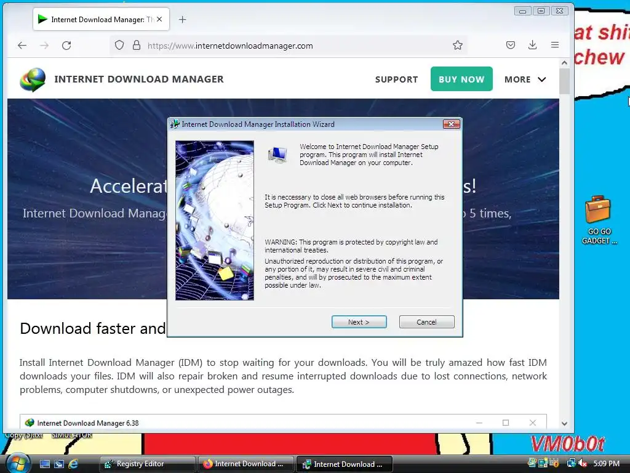Open the Firefox hamburger menu
Viewport: 630px width, 473px height.
point(555,45)
